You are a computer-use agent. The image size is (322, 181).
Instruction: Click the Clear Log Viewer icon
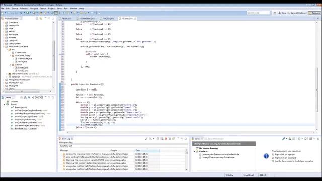pyautogui.click(x=162, y=139)
